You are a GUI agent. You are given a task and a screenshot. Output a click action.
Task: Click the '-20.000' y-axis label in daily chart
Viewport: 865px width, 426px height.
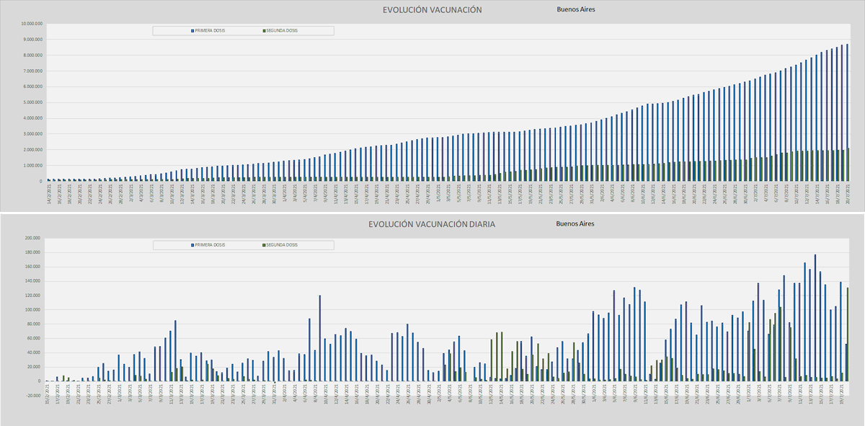(35, 396)
